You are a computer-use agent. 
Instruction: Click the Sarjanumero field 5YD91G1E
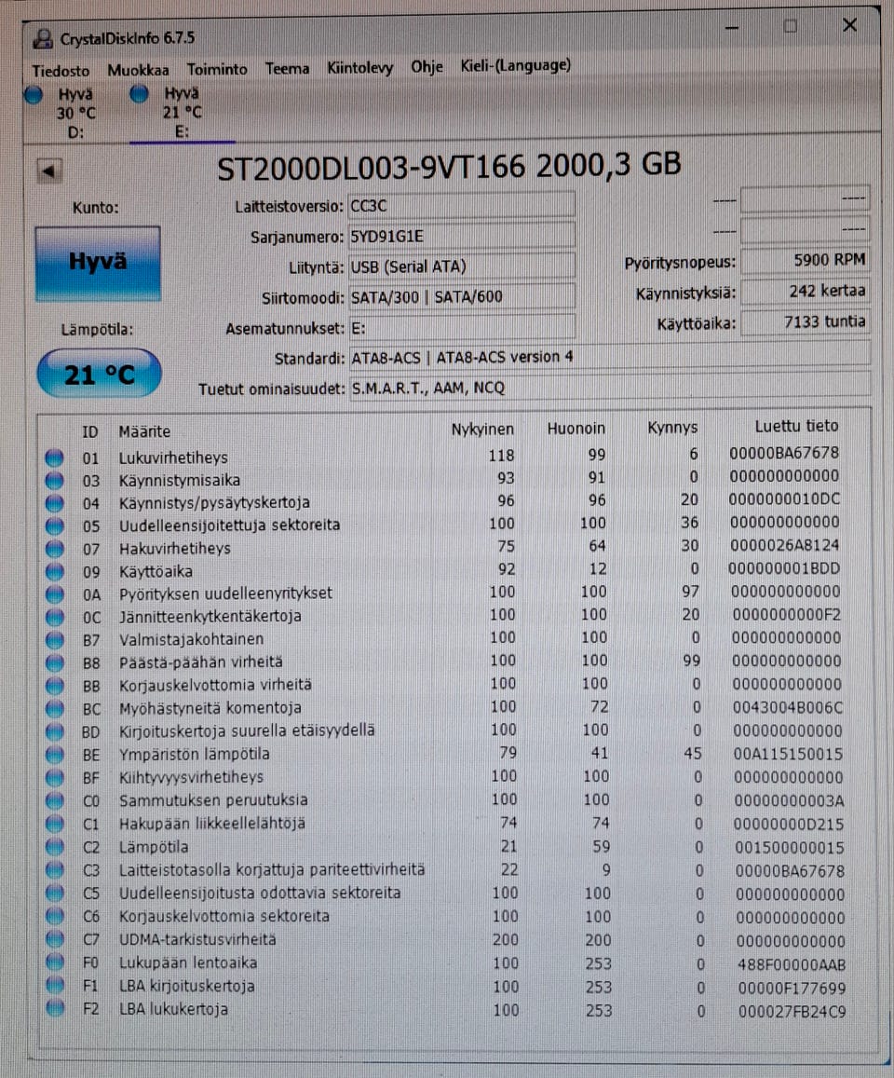(x=462, y=236)
